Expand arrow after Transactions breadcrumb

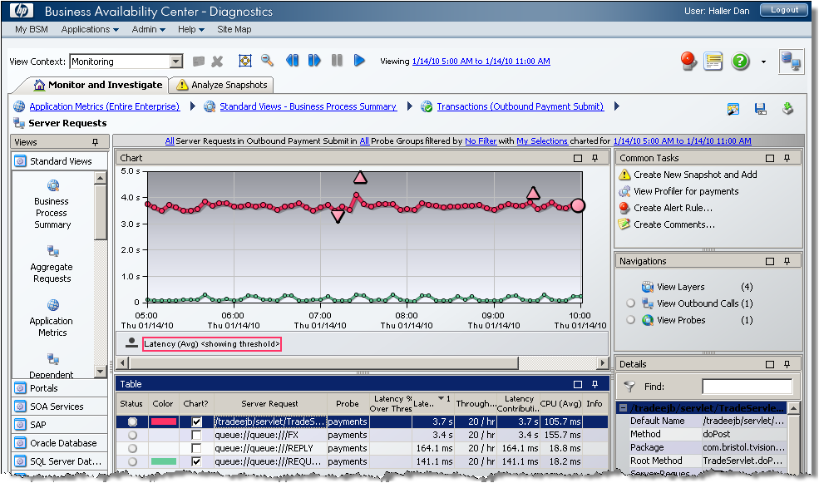(617, 106)
